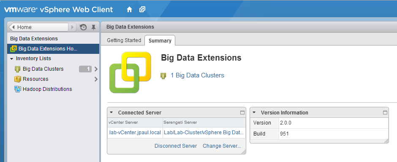
Task: Maximize the Version Information panel
Action: click(385, 112)
